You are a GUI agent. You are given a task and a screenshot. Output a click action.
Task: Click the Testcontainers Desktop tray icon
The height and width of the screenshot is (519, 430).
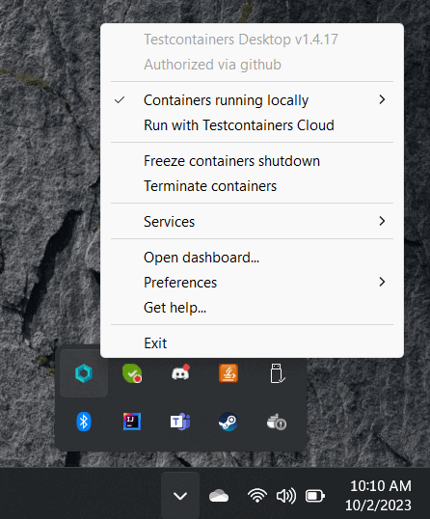[x=84, y=373]
